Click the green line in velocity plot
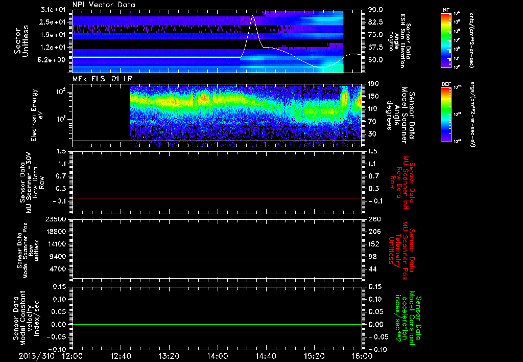Image resolution: width=523 pixels, height=362 pixels. coord(217,324)
